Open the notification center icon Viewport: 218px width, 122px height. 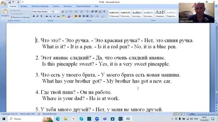tap(213, 119)
